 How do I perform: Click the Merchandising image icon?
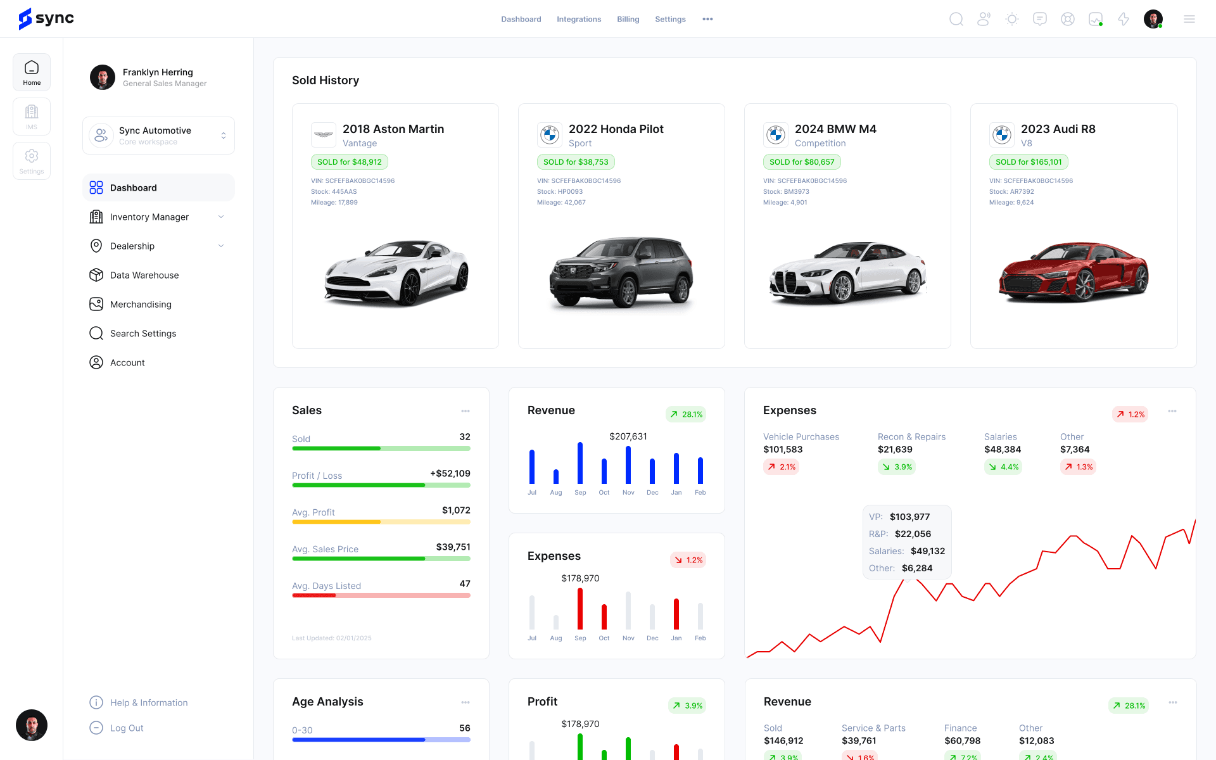(x=96, y=304)
